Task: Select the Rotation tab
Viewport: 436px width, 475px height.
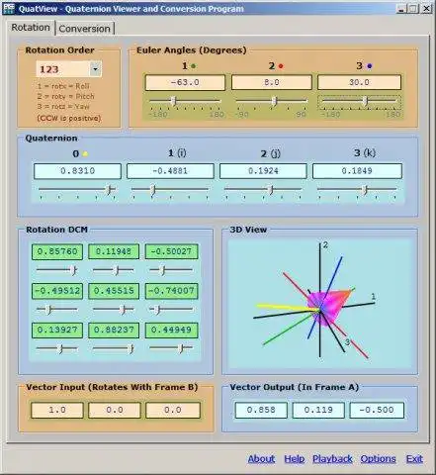Action: (31, 27)
